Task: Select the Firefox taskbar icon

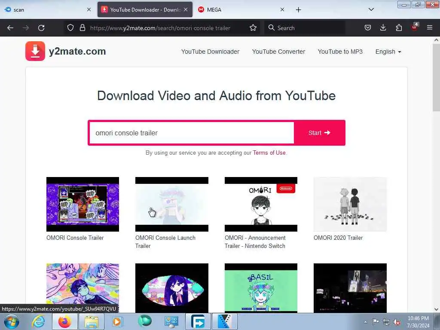Action: (x=65, y=321)
